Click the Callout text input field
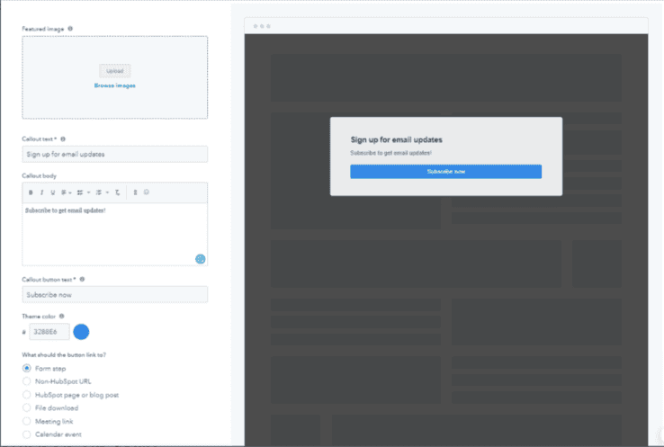664x447 pixels. (115, 154)
